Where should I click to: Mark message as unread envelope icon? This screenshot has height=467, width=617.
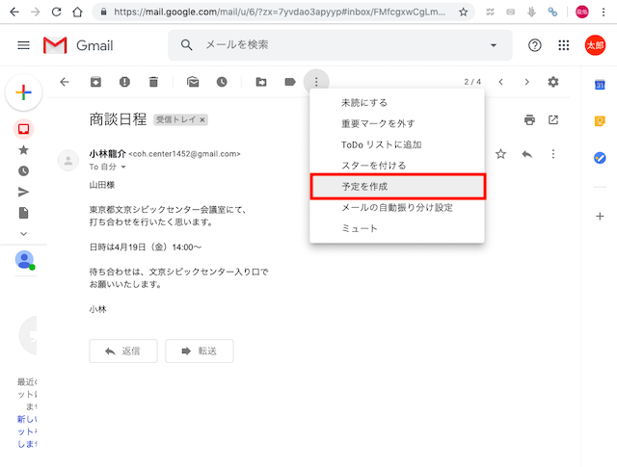pos(193,82)
